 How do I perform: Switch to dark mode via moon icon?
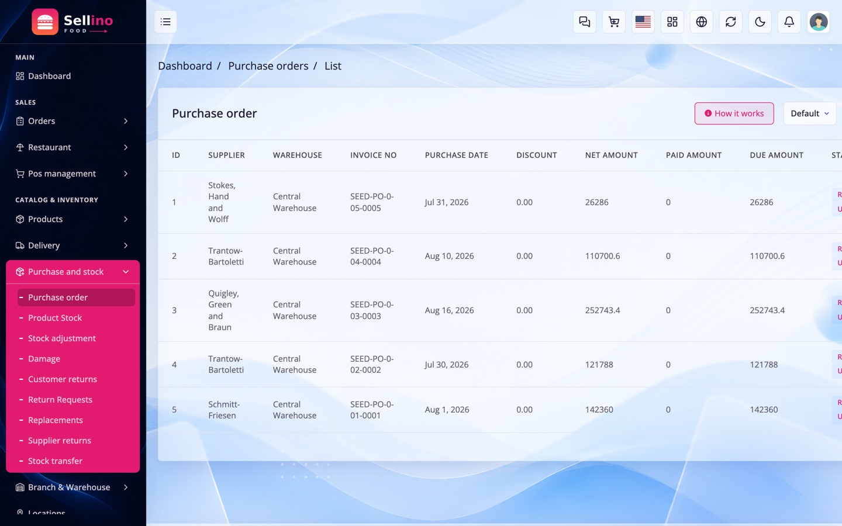(x=760, y=22)
